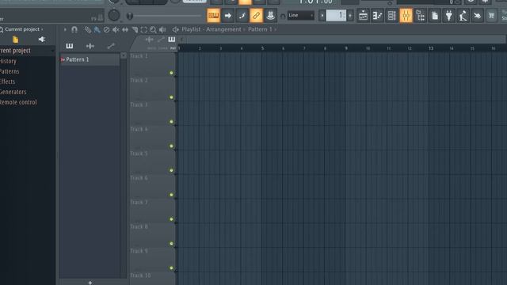The height and width of the screenshot is (285, 507).
Task: Open the Line snap dropdown
Action: pyautogui.click(x=301, y=16)
